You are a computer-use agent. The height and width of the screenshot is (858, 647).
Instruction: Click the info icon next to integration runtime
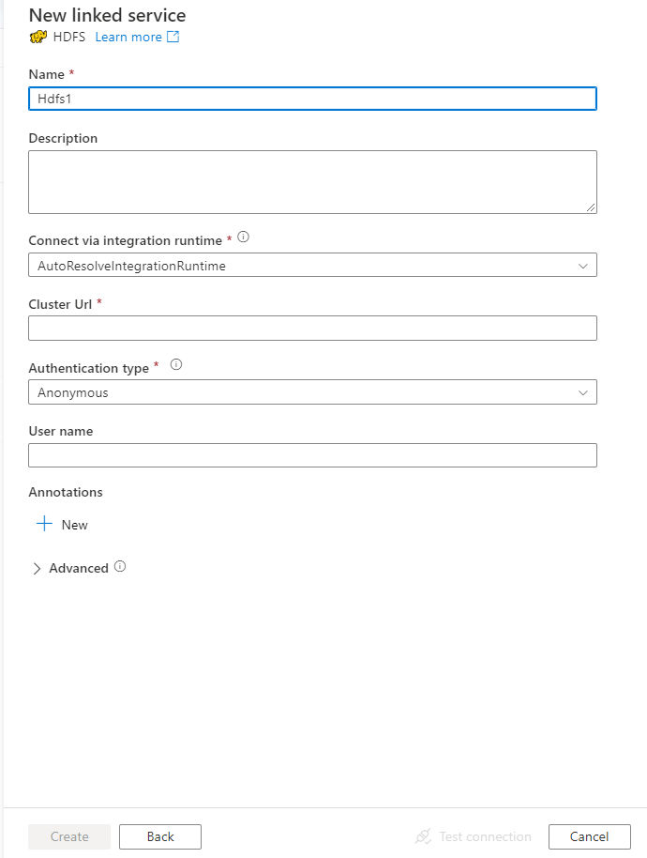click(x=243, y=237)
